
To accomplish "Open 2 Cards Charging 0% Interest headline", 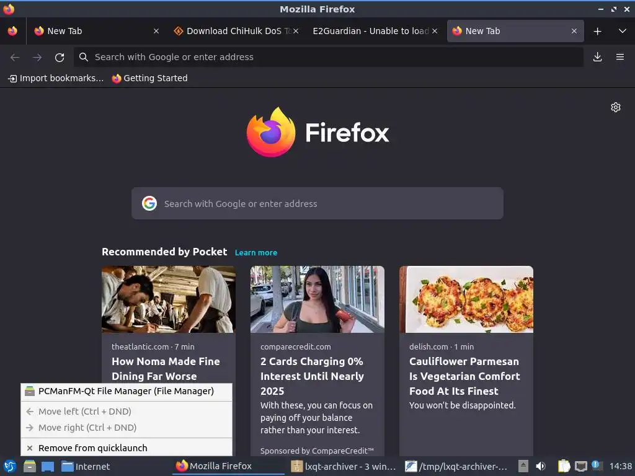I will tap(312, 376).
